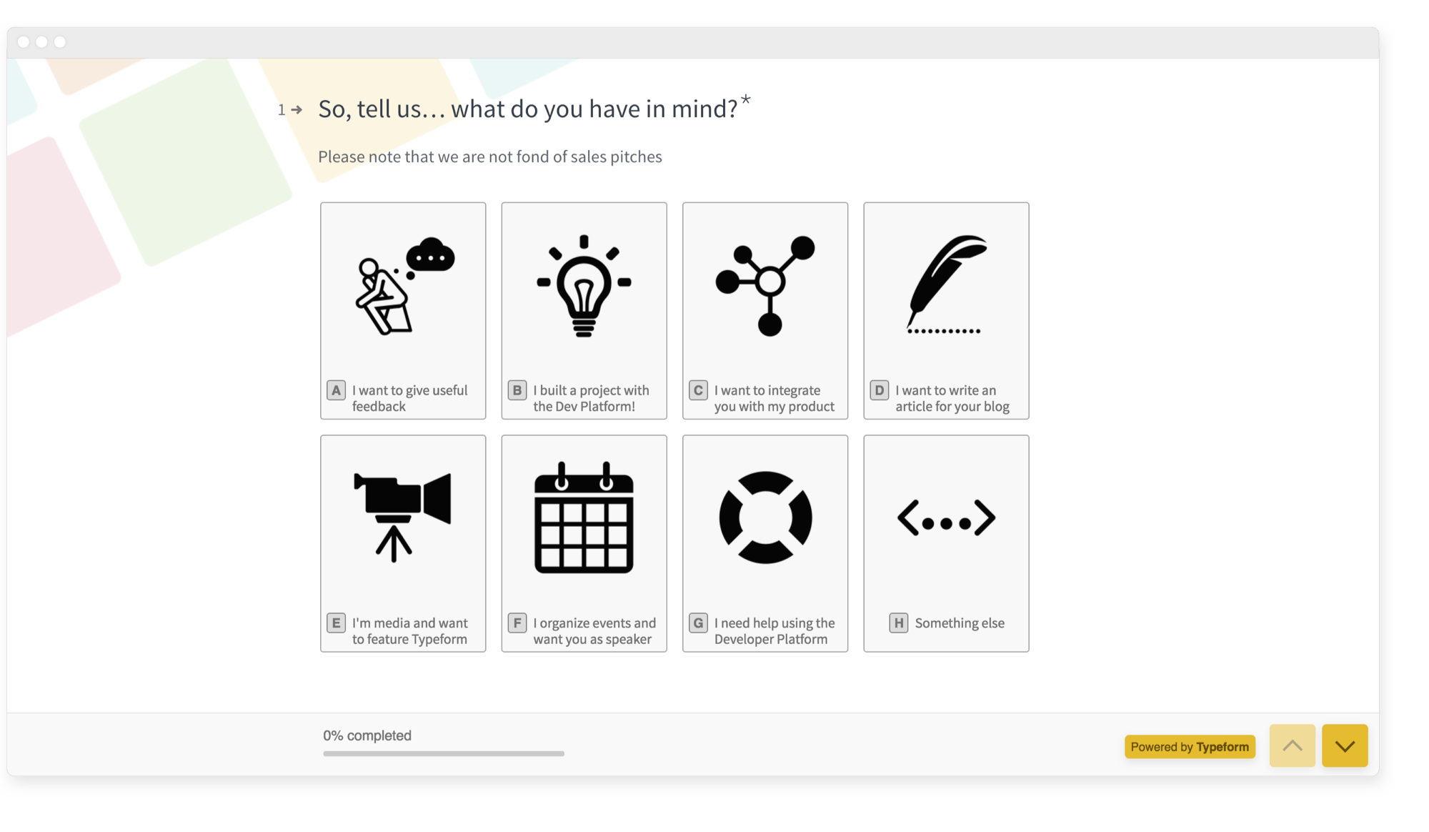Navigate to next question with down arrow

click(1343, 746)
